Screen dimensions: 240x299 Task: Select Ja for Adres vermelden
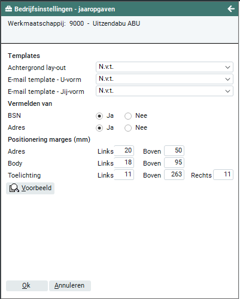[99, 128]
